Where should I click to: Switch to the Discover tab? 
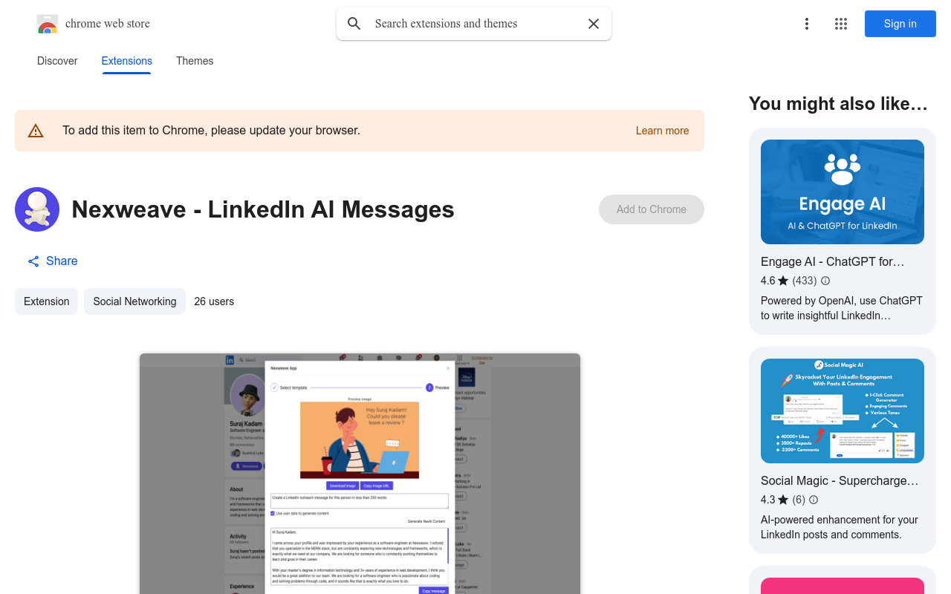point(57,61)
